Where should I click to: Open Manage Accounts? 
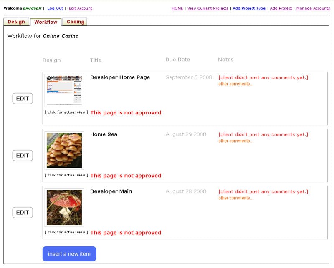coord(313,8)
